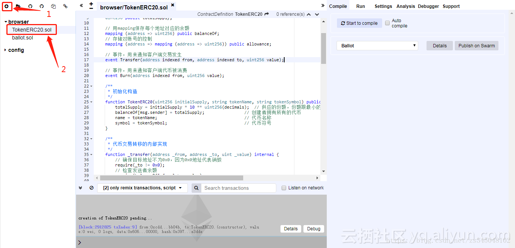Click '0 reference(s)' label
Image resolution: width=515 pixels, height=248 pixels.
(290, 14)
